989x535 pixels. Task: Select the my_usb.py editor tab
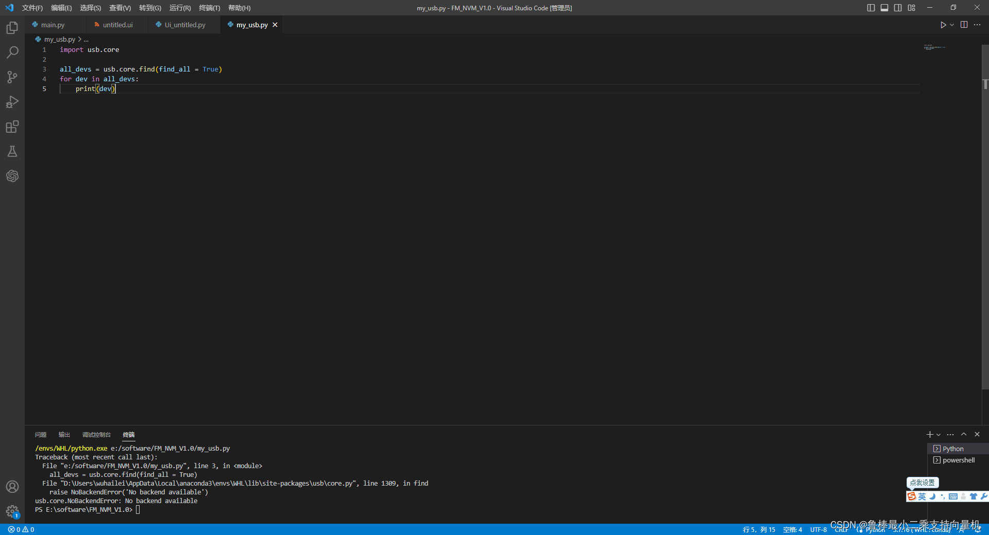pos(252,25)
